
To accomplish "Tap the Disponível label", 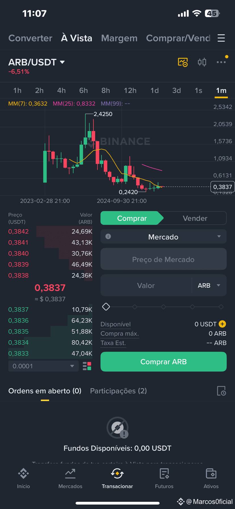I will pyautogui.click(x=116, y=324).
